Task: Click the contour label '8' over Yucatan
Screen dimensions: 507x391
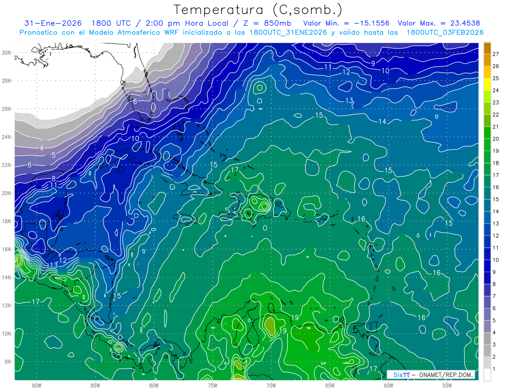Action: 54,179
